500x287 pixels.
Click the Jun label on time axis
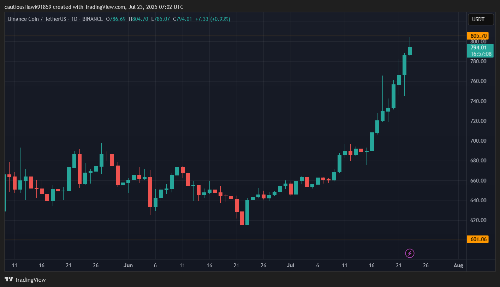point(128,265)
